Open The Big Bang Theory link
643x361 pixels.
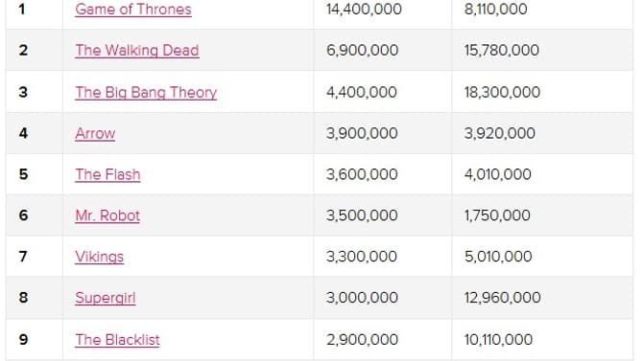pyautogui.click(x=146, y=92)
